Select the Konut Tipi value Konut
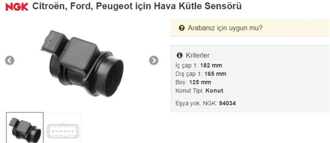330x143 pixels. [x=215, y=91]
